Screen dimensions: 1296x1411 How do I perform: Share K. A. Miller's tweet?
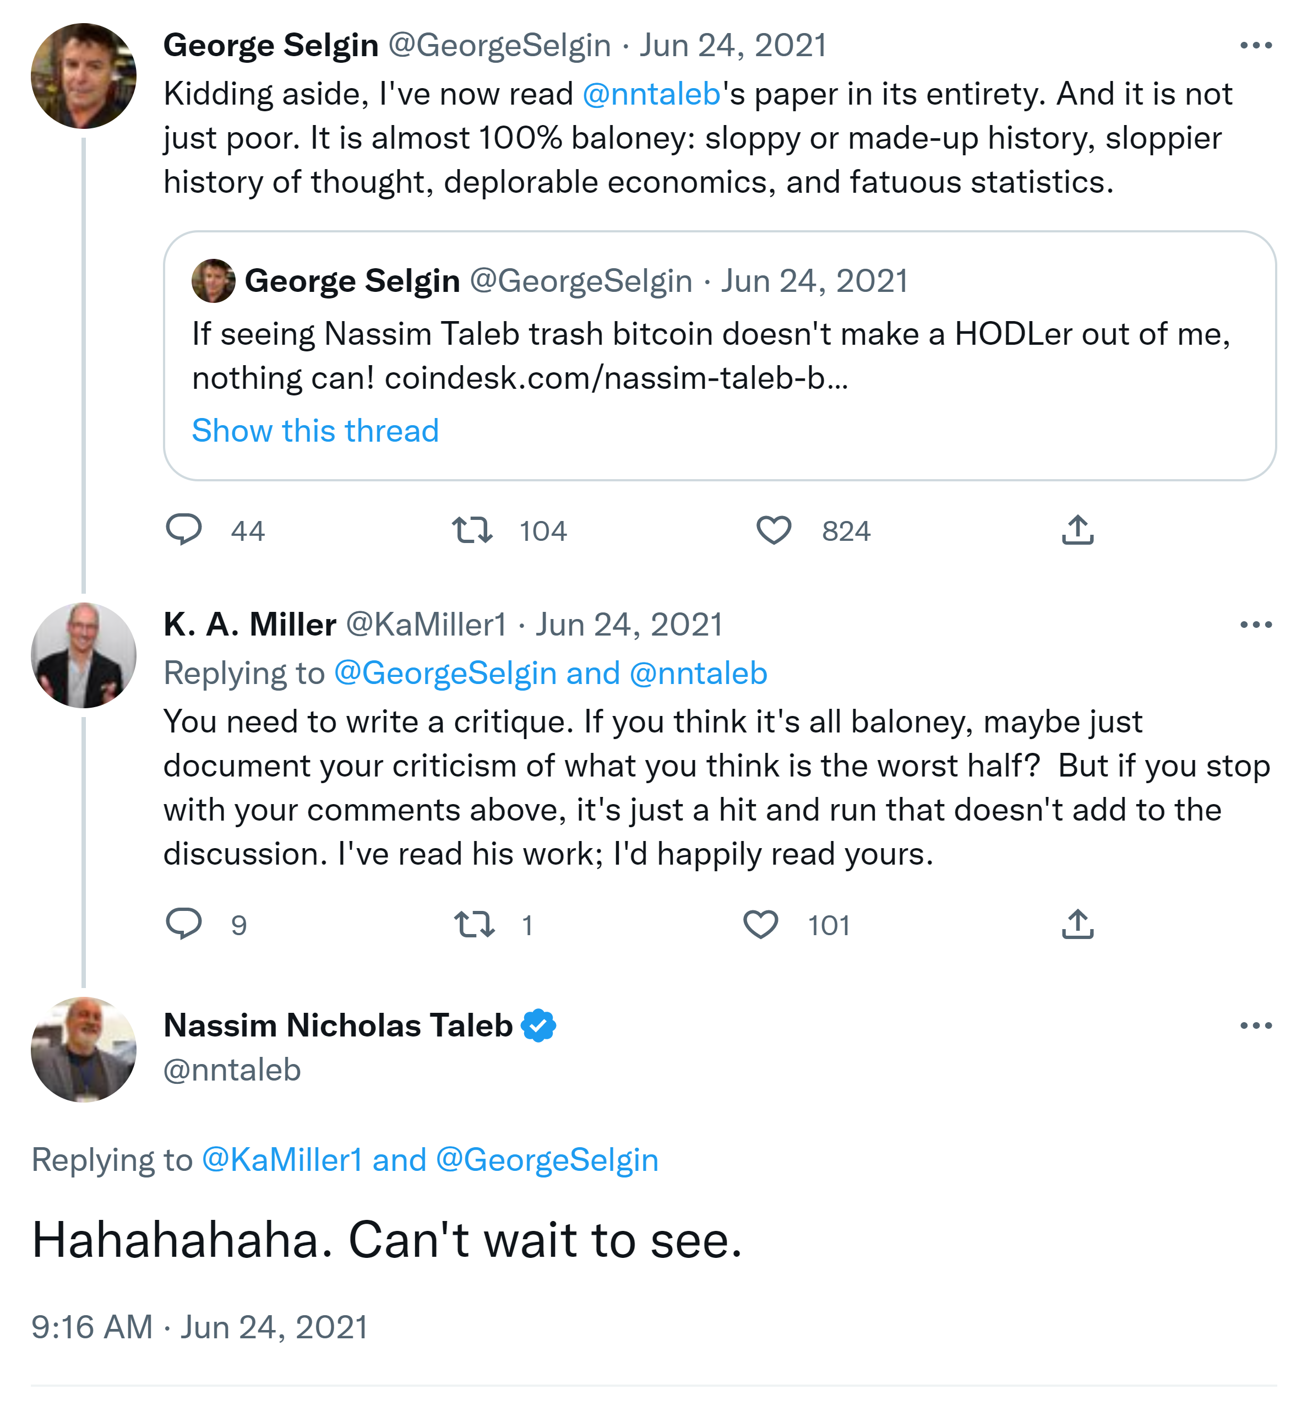click(x=1077, y=924)
